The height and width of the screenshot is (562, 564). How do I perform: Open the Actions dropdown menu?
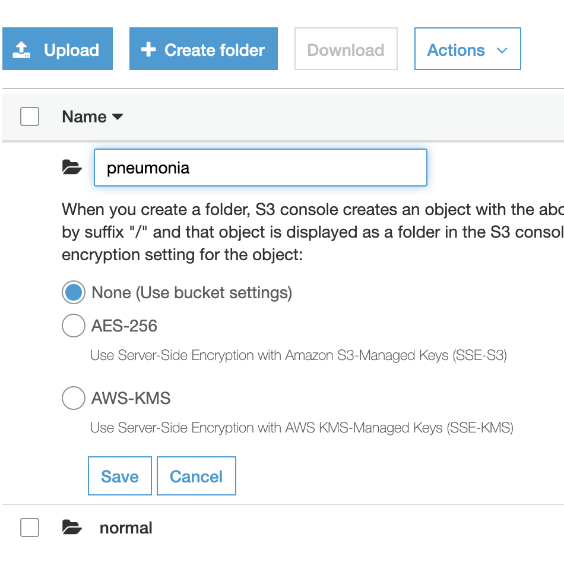[x=467, y=49]
